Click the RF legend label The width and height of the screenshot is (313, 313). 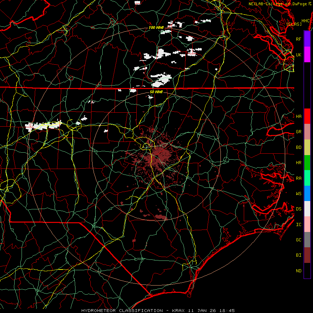(x=298, y=39)
